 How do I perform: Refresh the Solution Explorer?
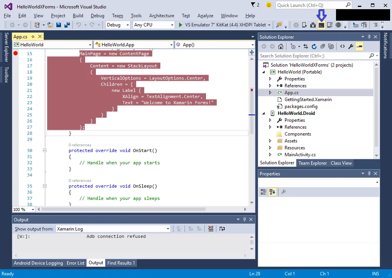click(314, 46)
